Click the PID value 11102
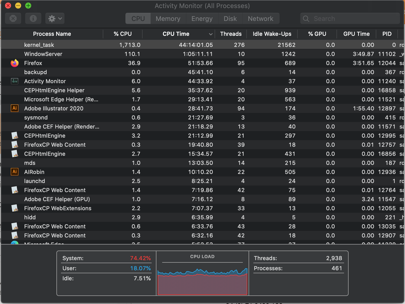Screen dimensions: 405x304 click(387, 54)
